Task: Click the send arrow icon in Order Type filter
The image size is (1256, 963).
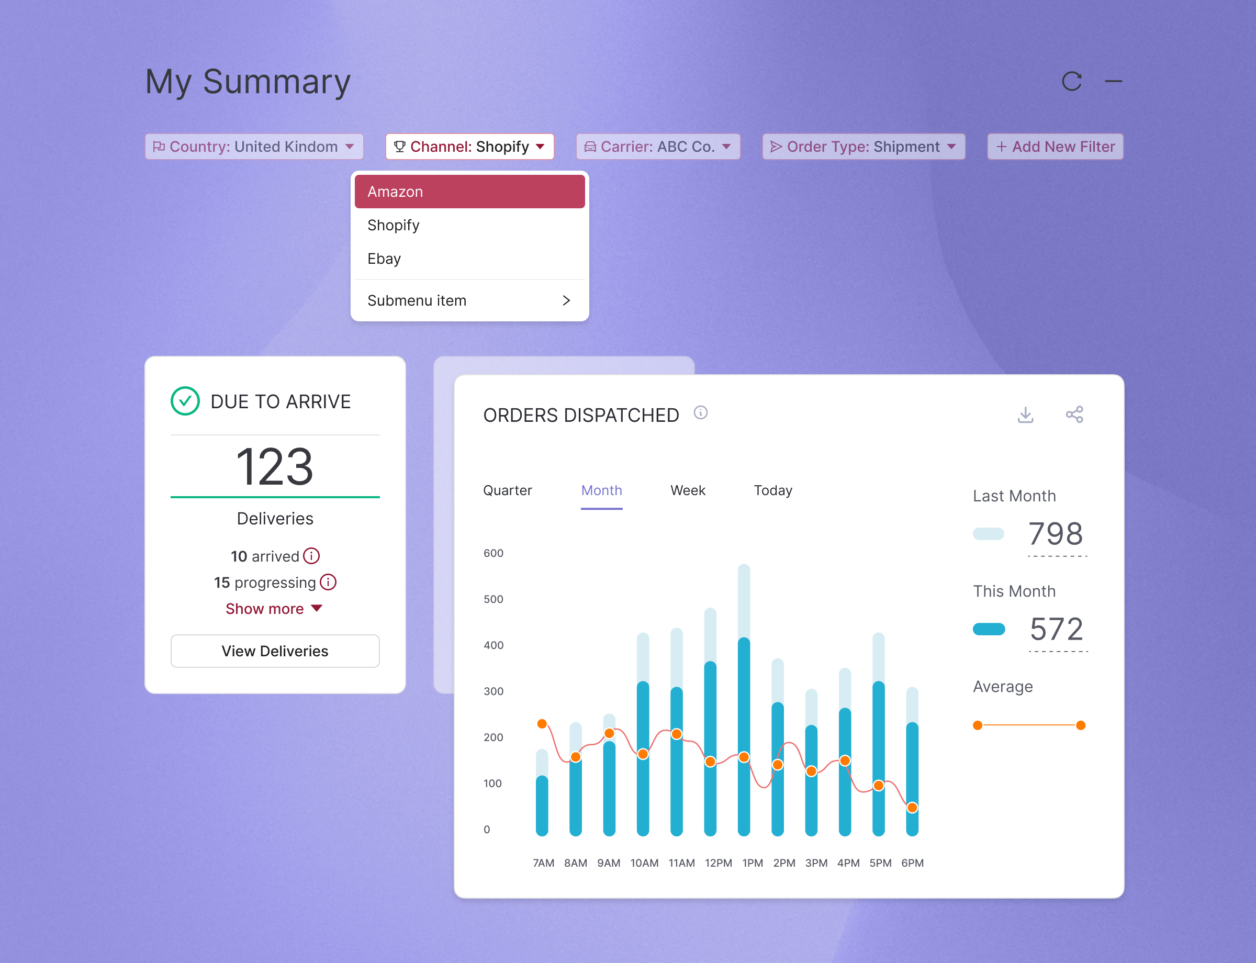Action: (x=776, y=147)
